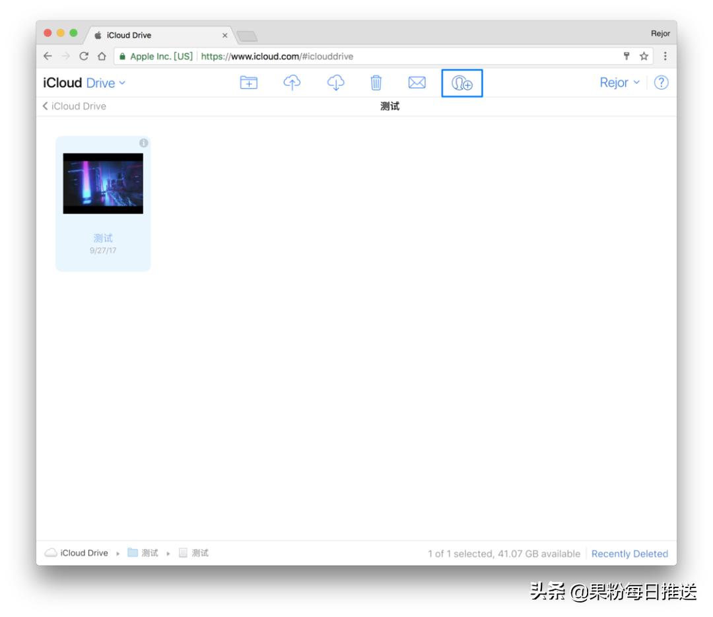713x617 pixels.
Task: Delete the selected file via trash icon
Action: (376, 82)
